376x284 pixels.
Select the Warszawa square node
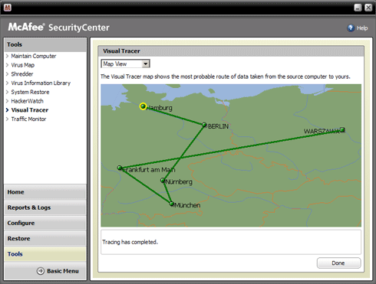click(x=342, y=129)
